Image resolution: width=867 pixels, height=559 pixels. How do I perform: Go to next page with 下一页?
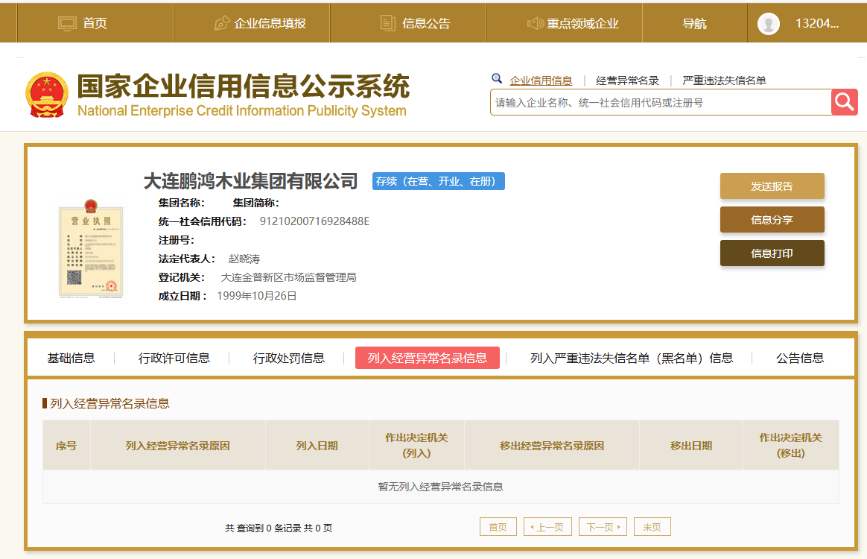click(603, 527)
